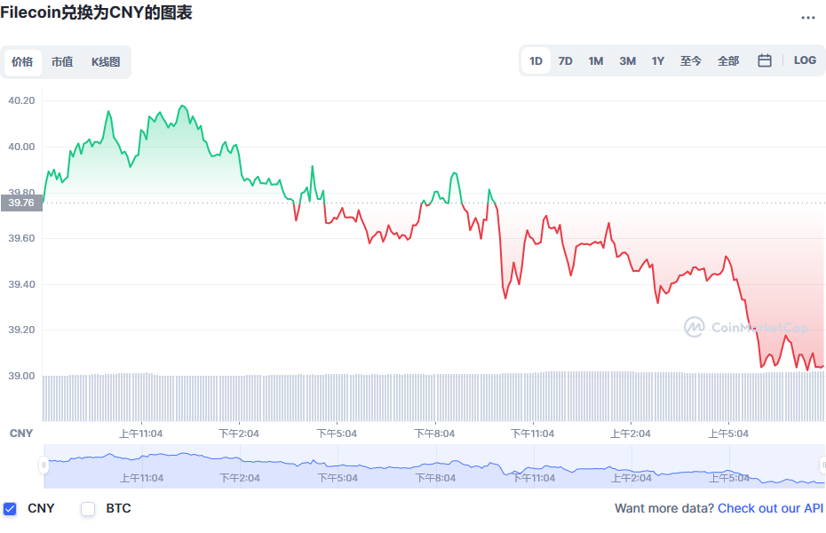The width and height of the screenshot is (826, 533).
Task: Open the calendar date range picker
Action: 765,60
